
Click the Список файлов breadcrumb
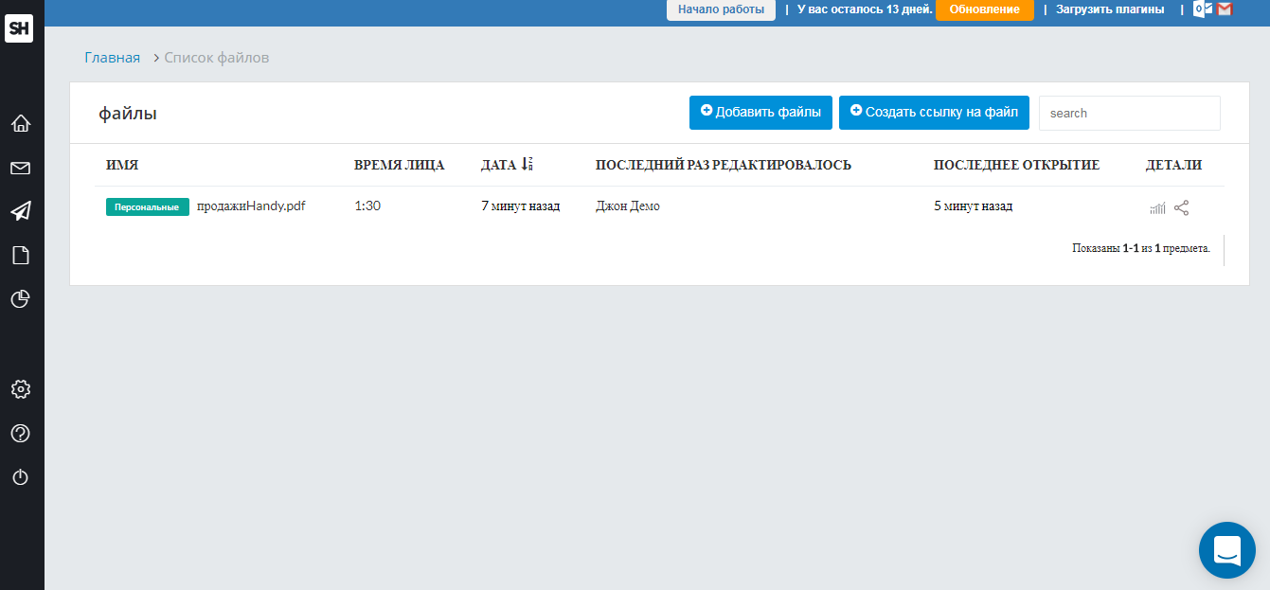[x=217, y=58]
